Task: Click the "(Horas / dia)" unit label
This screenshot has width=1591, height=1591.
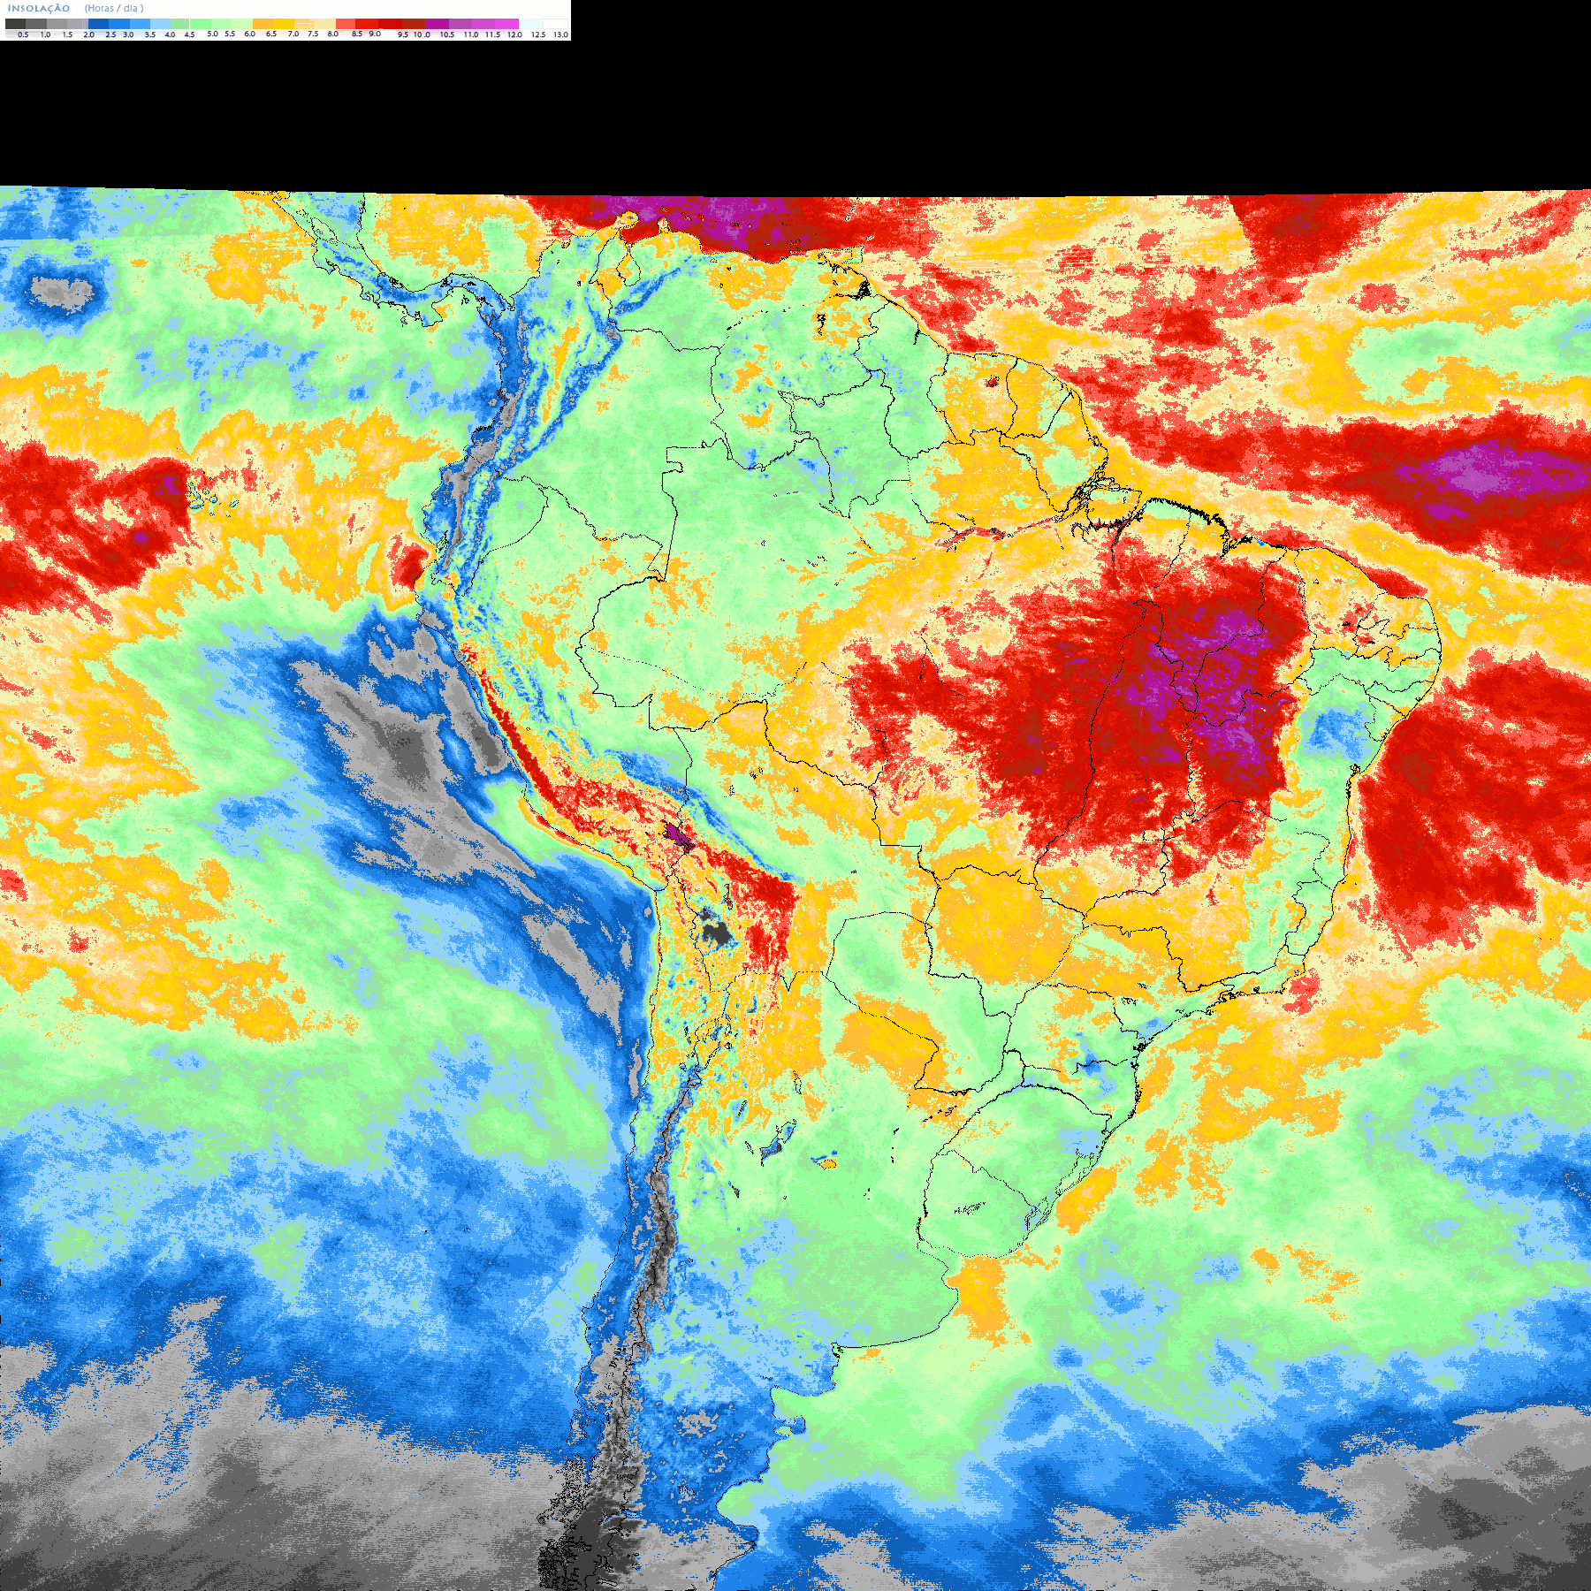Action: (114, 8)
